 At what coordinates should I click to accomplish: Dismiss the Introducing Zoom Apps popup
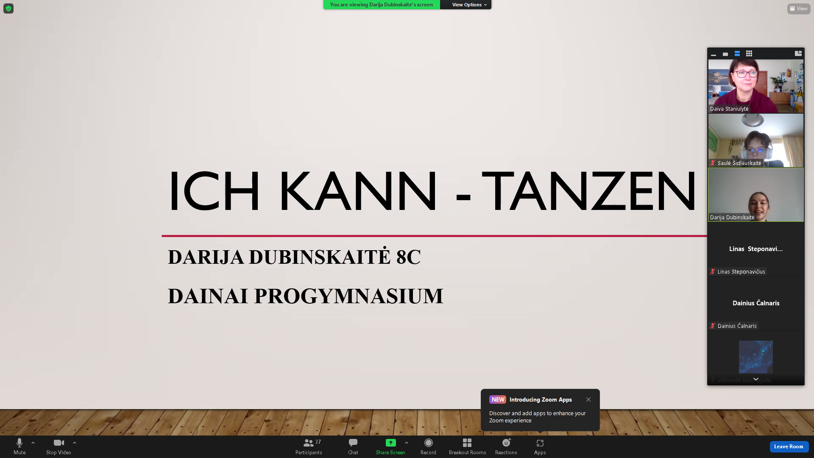pyautogui.click(x=588, y=399)
